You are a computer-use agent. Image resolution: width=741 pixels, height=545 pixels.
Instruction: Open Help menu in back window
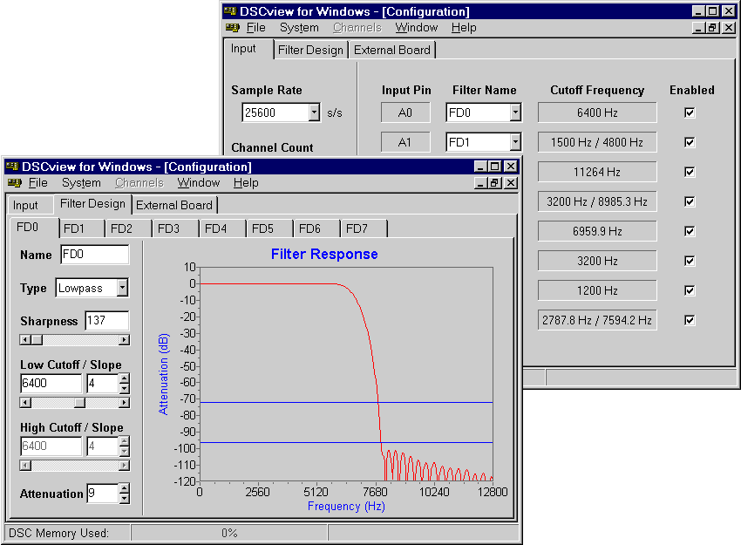(x=464, y=28)
